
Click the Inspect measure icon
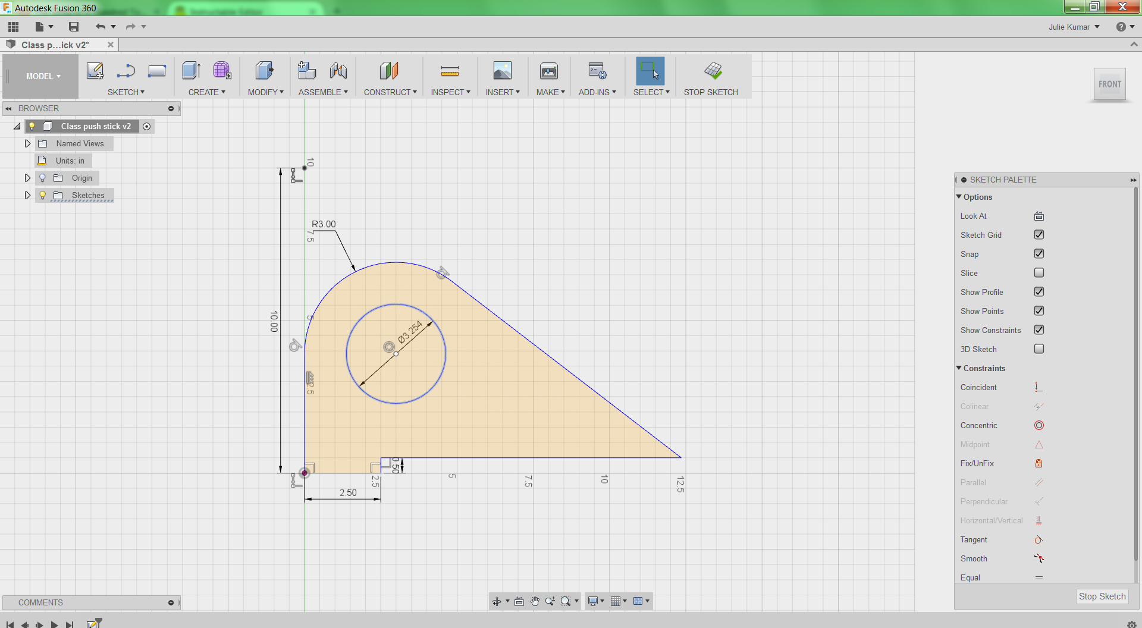pyautogui.click(x=450, y=71)
